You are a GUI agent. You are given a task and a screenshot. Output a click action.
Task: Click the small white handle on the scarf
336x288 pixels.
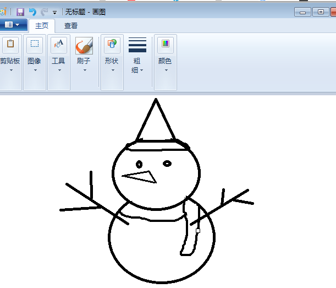coord(198,231)
